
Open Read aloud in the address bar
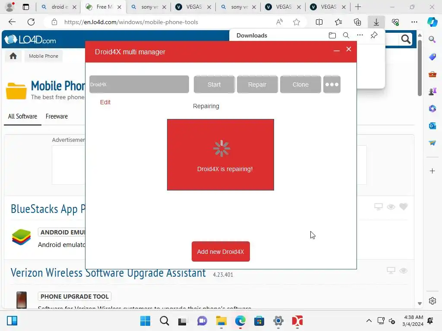pyautogui.click(x=279, y=22)
